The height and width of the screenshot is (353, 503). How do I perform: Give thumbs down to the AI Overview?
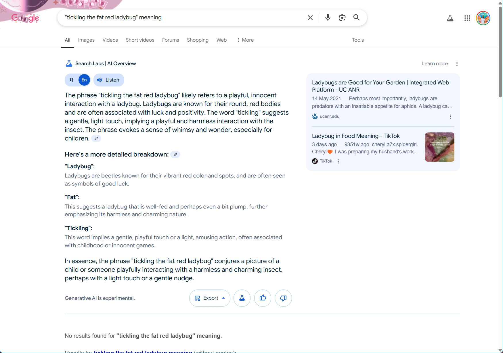coord(284,298)
